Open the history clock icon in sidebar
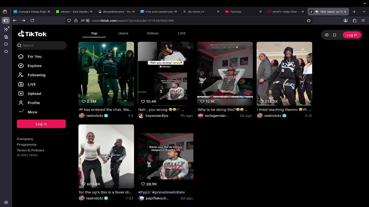The width and height of the screenshot is (369, 207). coord(6,44)
